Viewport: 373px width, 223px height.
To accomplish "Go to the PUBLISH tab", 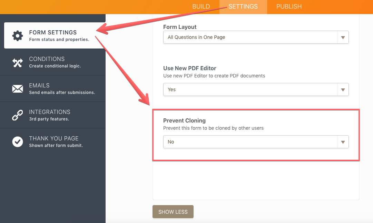I will [x=289, y=7].
